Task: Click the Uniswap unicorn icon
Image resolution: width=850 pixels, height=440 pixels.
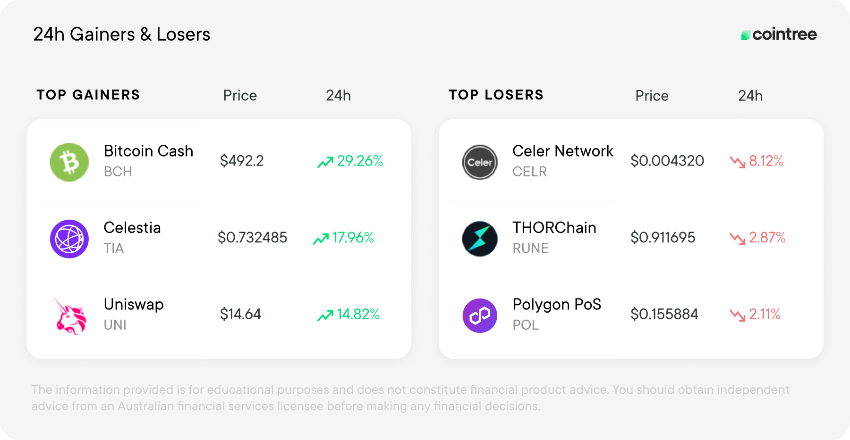Action: click(70, 315)
